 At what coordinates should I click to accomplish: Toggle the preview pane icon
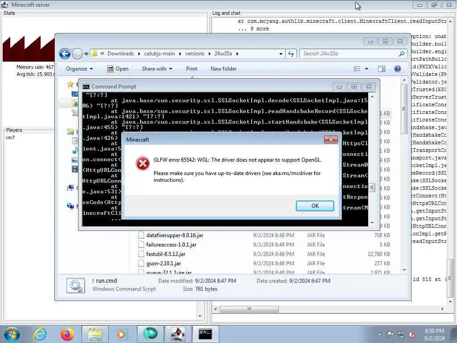tap(382, 69)
